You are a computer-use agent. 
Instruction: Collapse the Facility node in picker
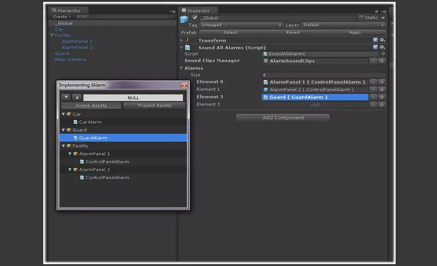pyautogui.click(x=63, y=146)
